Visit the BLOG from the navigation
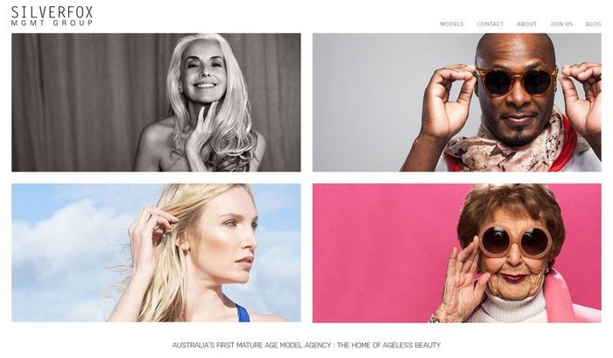 pyautogui.click(x=593, y=24)
